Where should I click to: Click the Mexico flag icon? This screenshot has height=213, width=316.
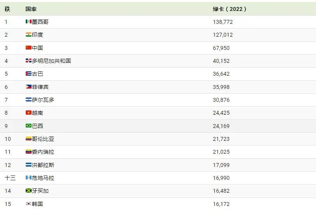click(x=28, y=21)
